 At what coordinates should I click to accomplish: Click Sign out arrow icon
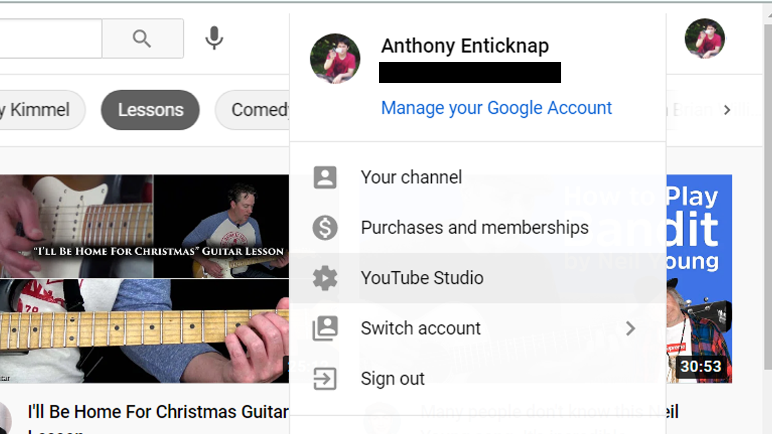[x=324, y=379]
